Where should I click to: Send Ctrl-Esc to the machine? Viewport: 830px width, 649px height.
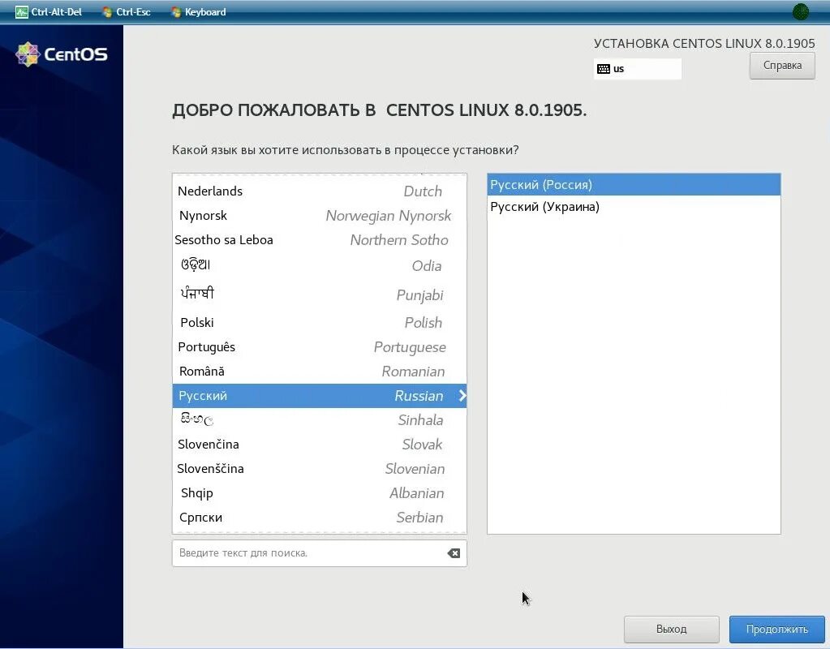click(127, 12)
